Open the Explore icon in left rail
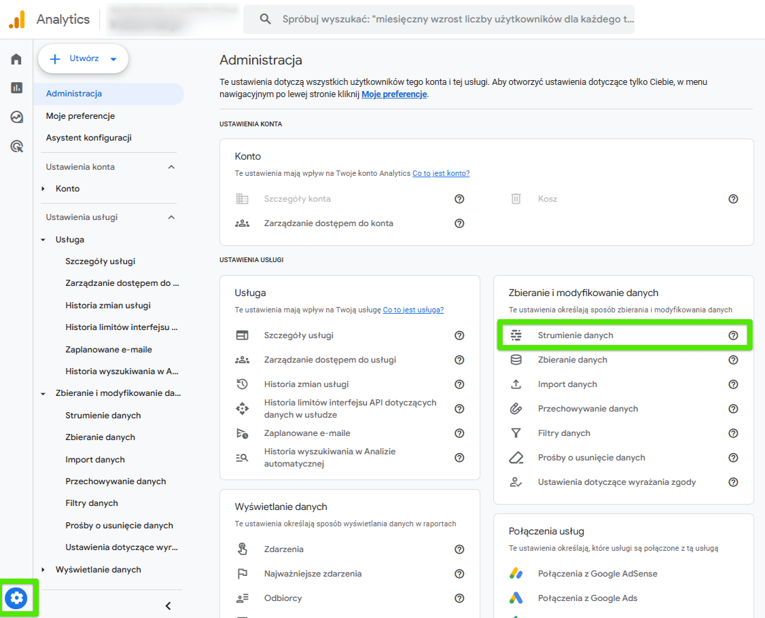The image size is (765, 618). pyautogui.click(x=16, y=117)
